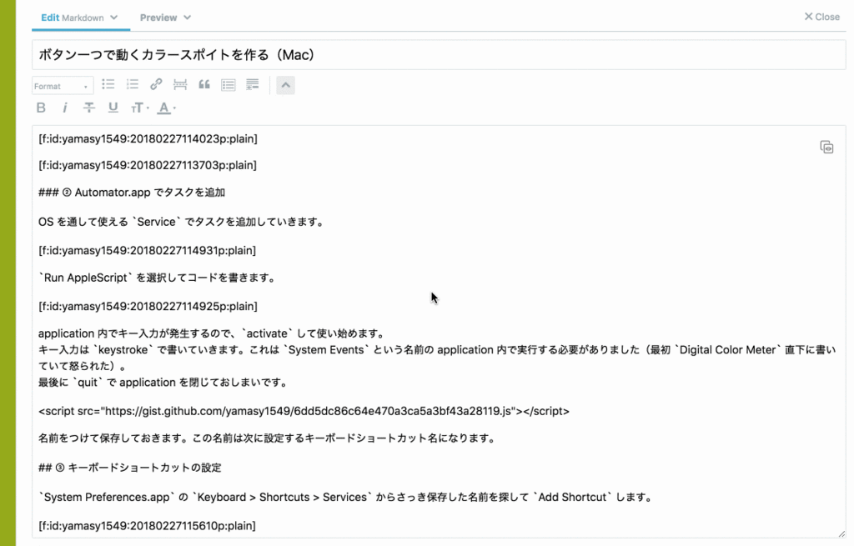The height and width of the screenshot is (546, 854).
Task: Insert an unordered list
Action: (x=108, y=83)
